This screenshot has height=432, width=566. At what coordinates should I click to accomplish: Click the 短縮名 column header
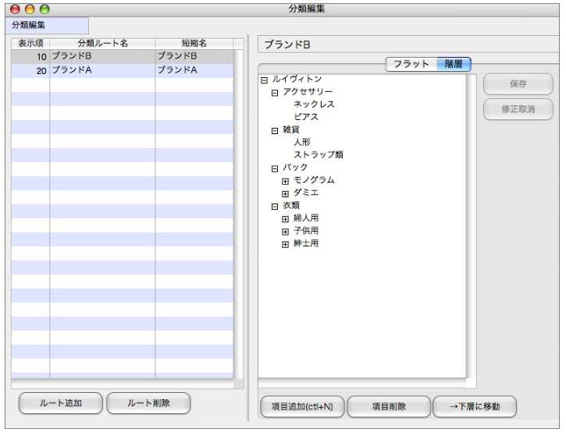click(194, 43)
